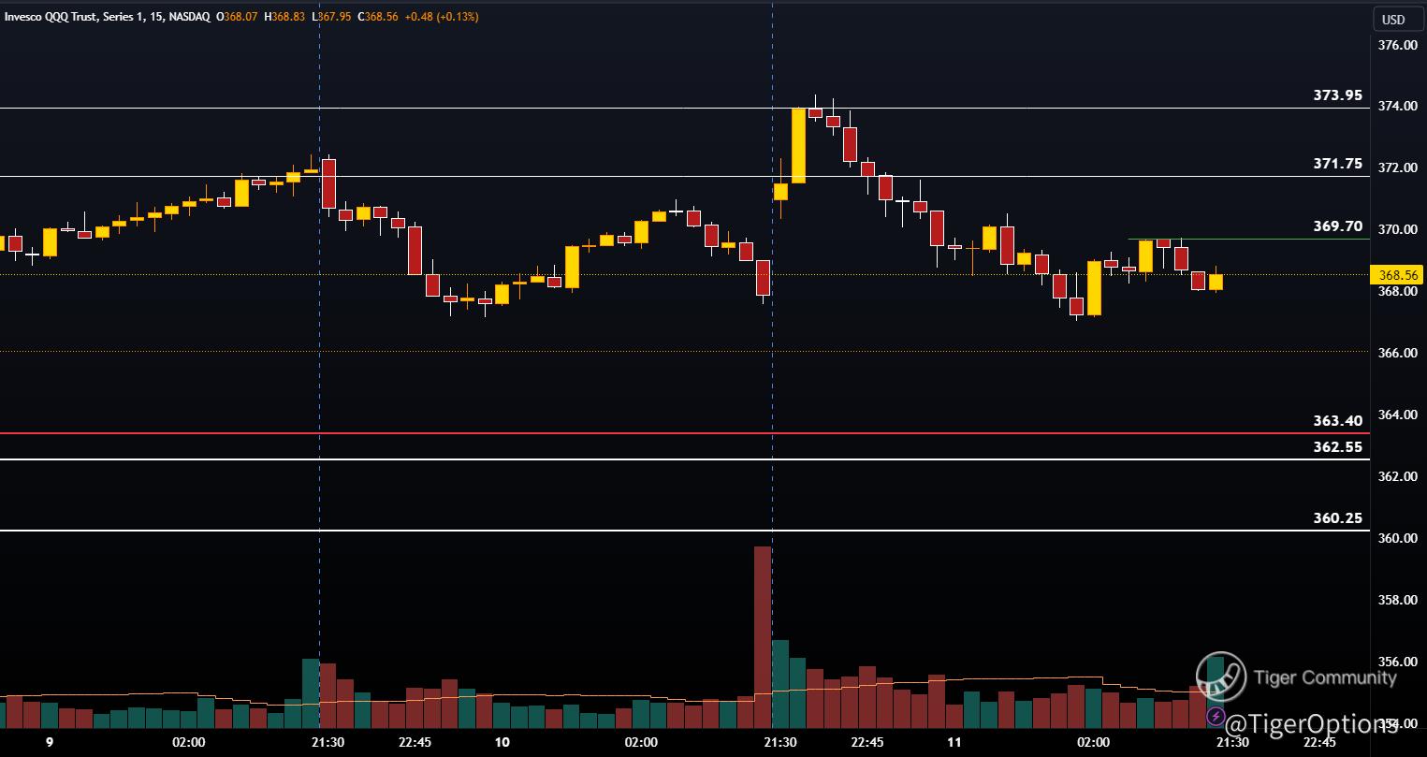1427x757 pixels.
Task: Click the low value L367.95
Action: coord(332,17)
